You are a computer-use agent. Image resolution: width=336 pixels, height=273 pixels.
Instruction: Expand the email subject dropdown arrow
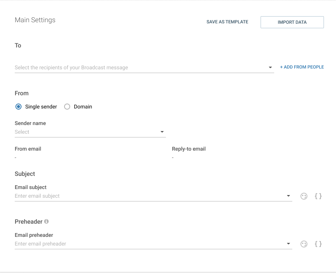[x=288, y=196]
